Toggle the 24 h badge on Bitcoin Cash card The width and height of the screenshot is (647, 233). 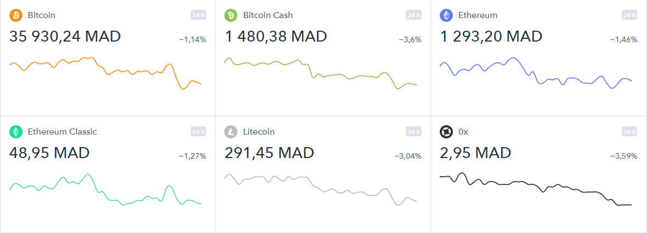pos(413,15)
